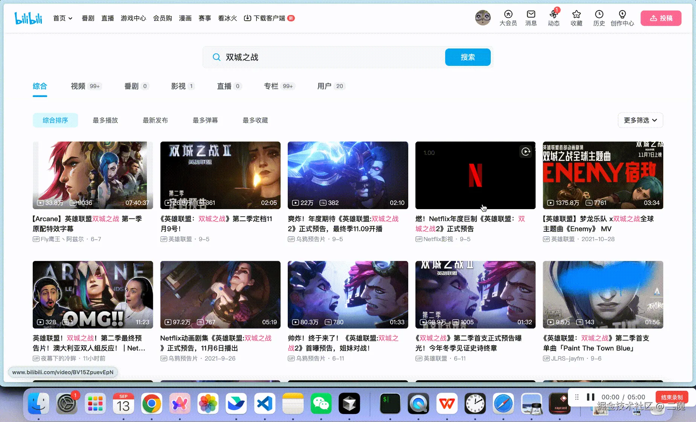Open 看冰火 in top navigation
The width and height of the screenshot is (696, 422).
click(227, 18)
